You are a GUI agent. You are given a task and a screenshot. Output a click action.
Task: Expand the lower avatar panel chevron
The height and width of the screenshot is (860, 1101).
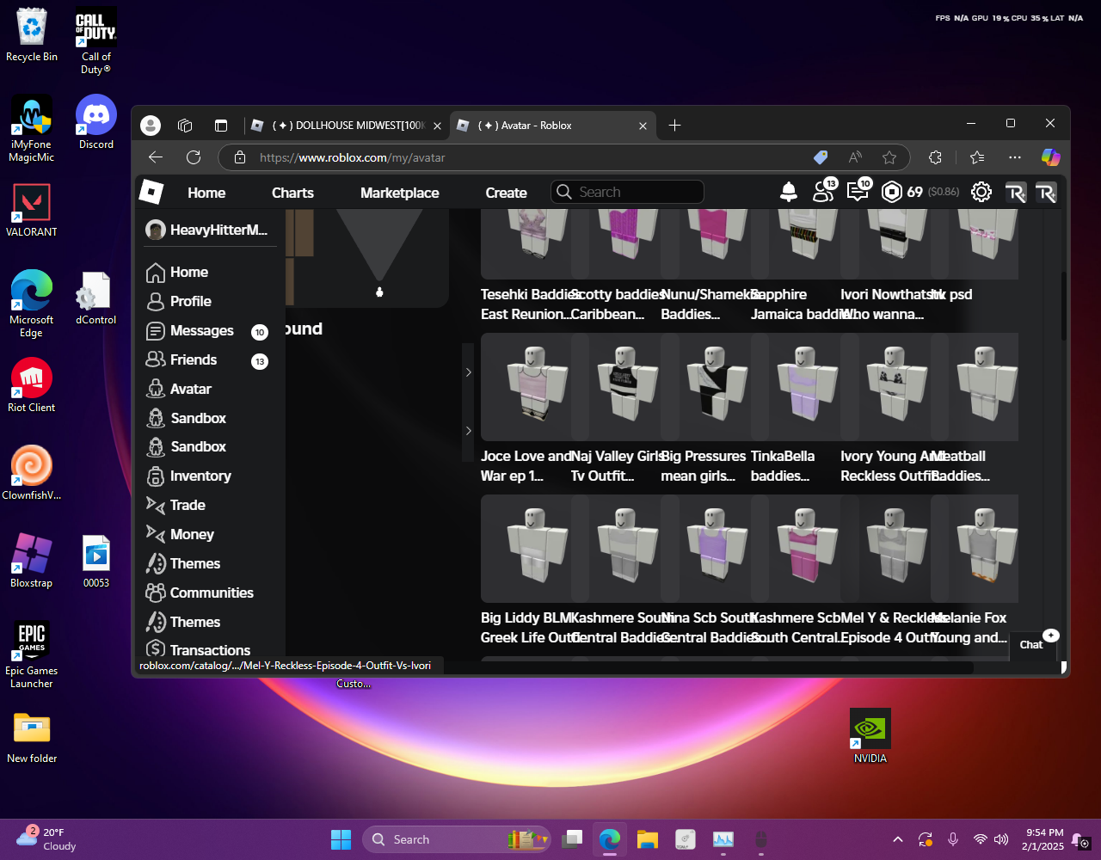(468, 431)
